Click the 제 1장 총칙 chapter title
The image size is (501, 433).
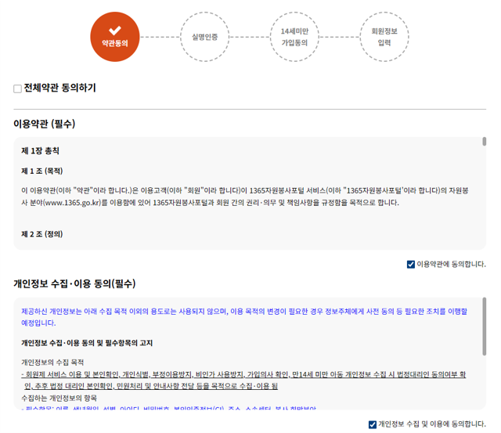click(x=40, y=150)
